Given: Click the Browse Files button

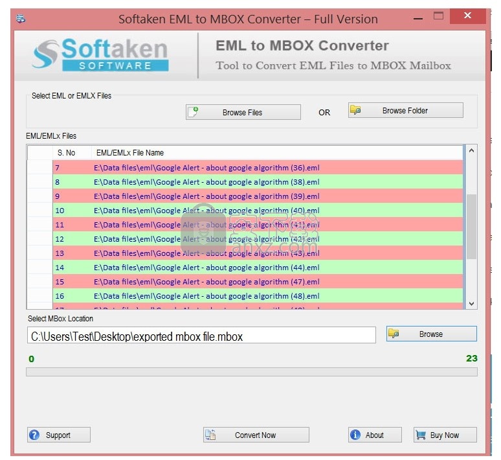Looking at the screenshot, I should click(243, 112).
